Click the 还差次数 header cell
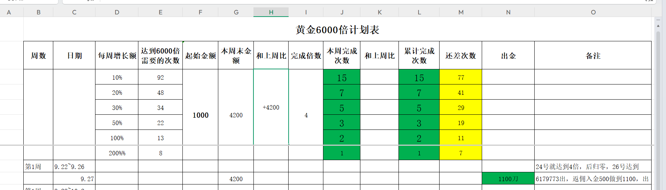Image resolution: width=666 pixels, height=190 pixels. pos(461,56)
